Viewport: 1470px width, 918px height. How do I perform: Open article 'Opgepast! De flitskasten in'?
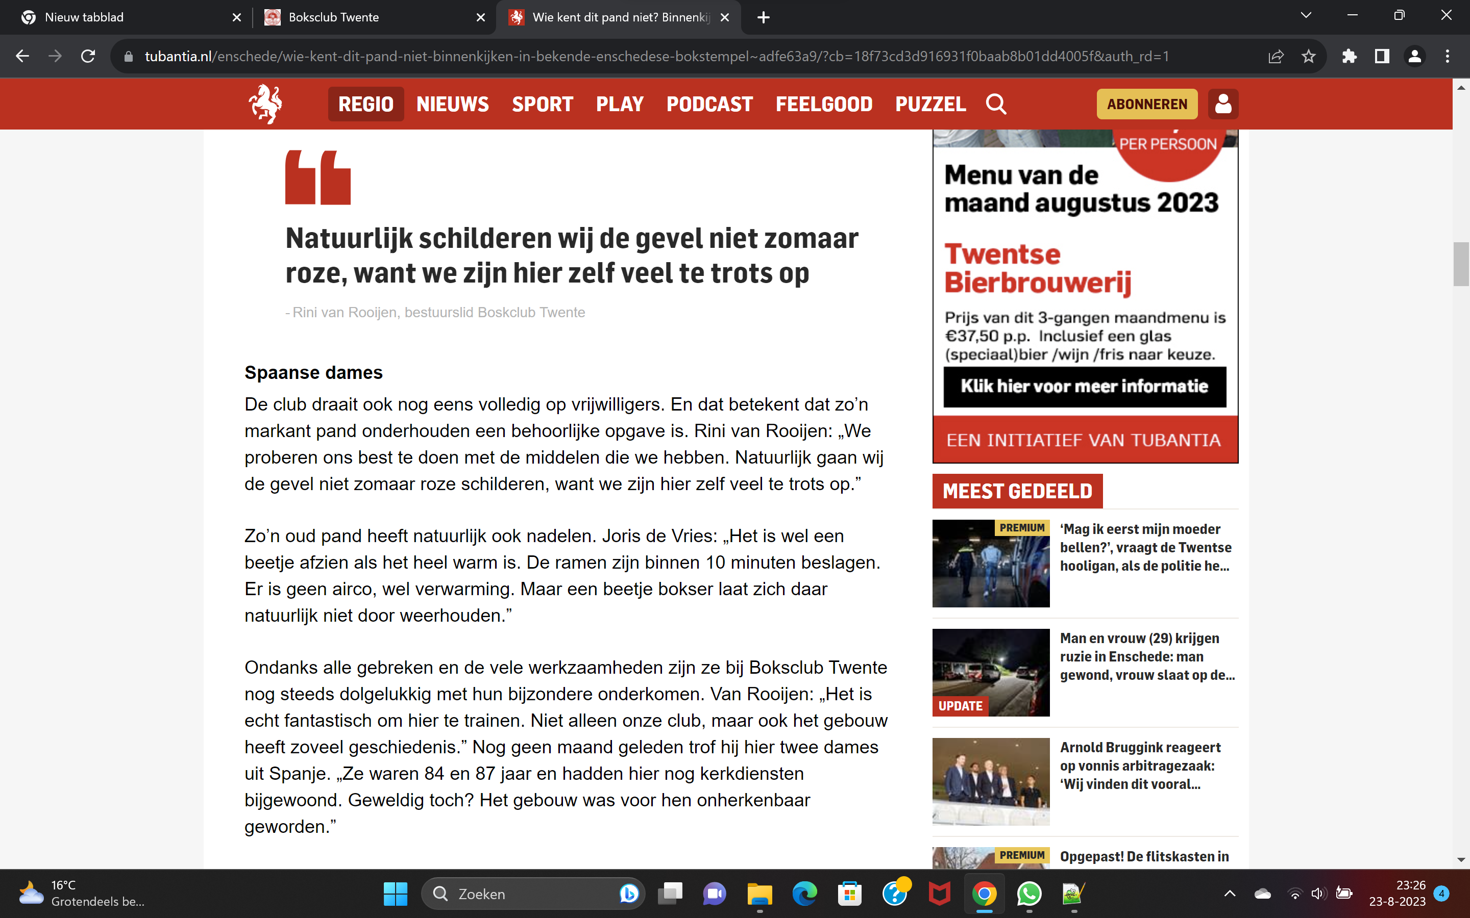coord(1144,857)
